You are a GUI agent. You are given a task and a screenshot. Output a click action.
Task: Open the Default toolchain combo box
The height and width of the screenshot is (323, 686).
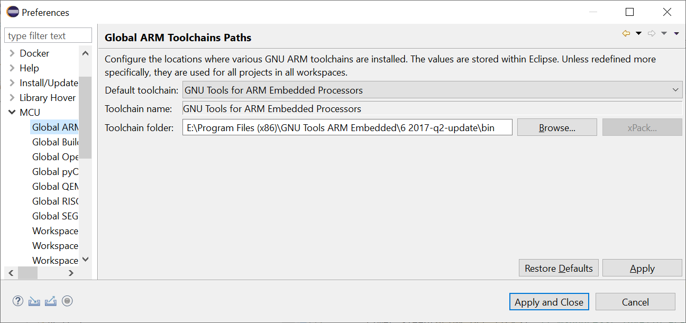pyautogui.click(x=432, y=90)
